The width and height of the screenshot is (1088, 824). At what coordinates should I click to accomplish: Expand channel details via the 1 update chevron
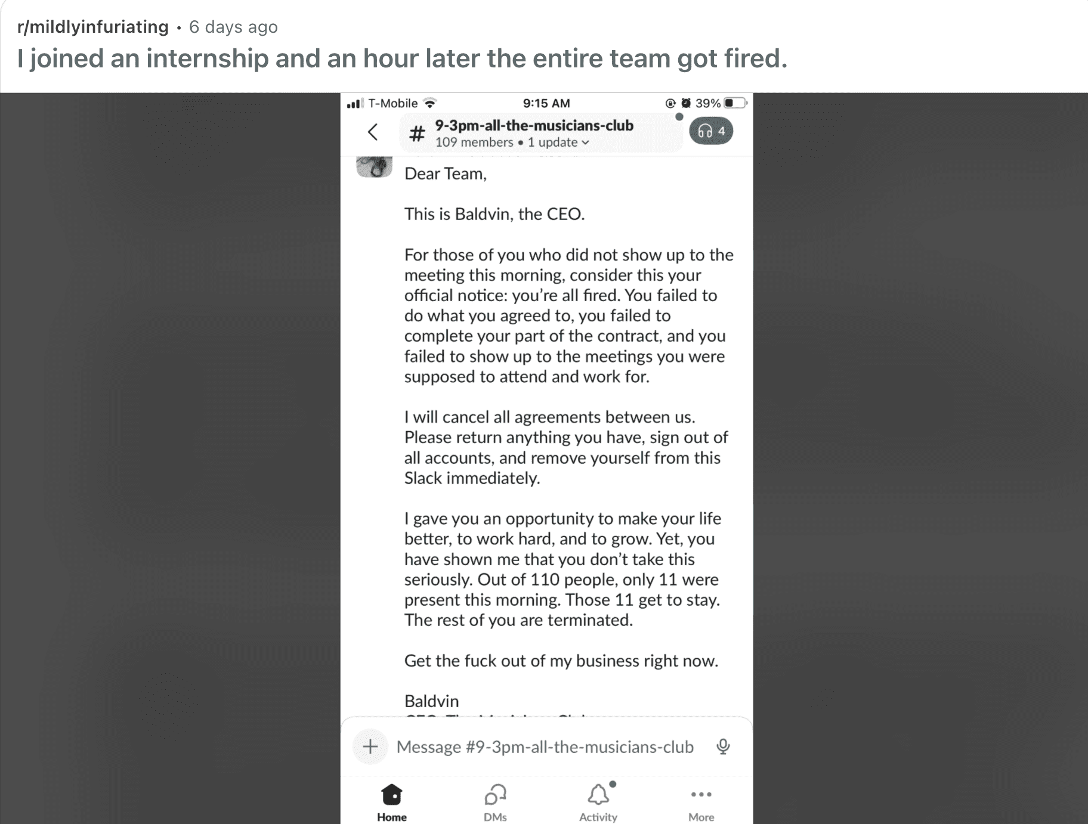586,143
